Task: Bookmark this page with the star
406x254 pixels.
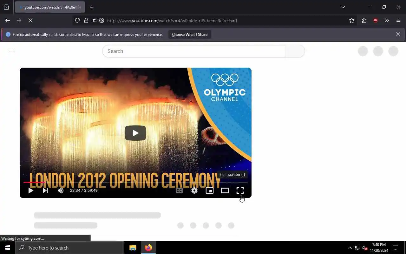Action: coord(352,20)
